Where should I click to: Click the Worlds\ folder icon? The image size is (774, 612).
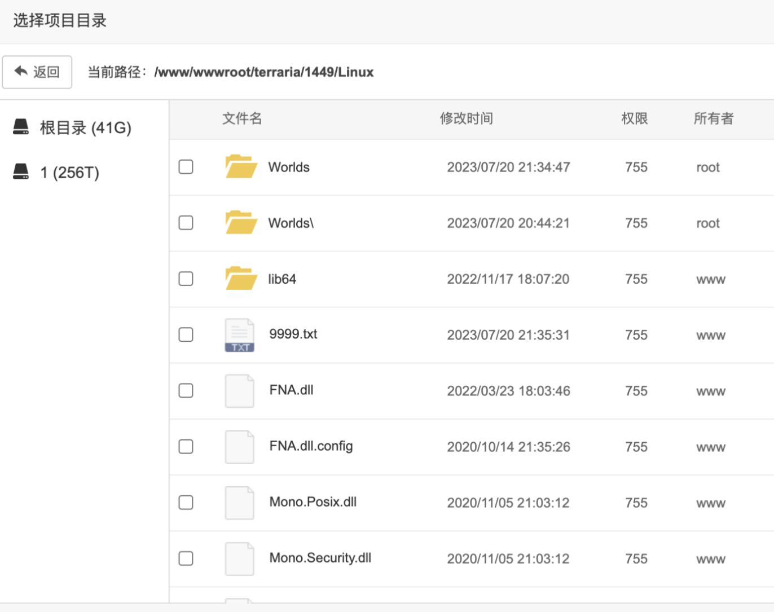[241, 223]
